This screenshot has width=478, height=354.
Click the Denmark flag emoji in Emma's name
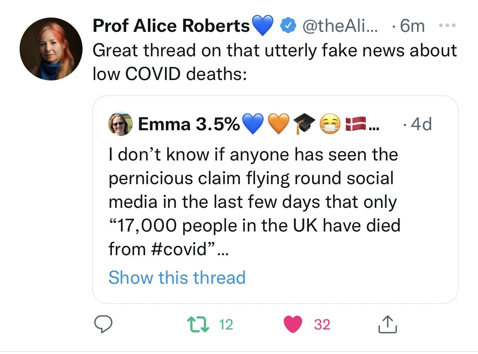tap(355, 123)
